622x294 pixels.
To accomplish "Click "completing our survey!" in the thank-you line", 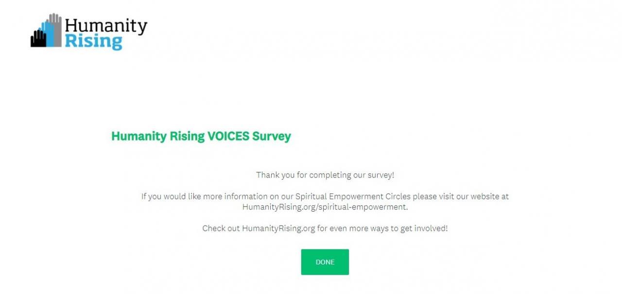I will (352, 175).
